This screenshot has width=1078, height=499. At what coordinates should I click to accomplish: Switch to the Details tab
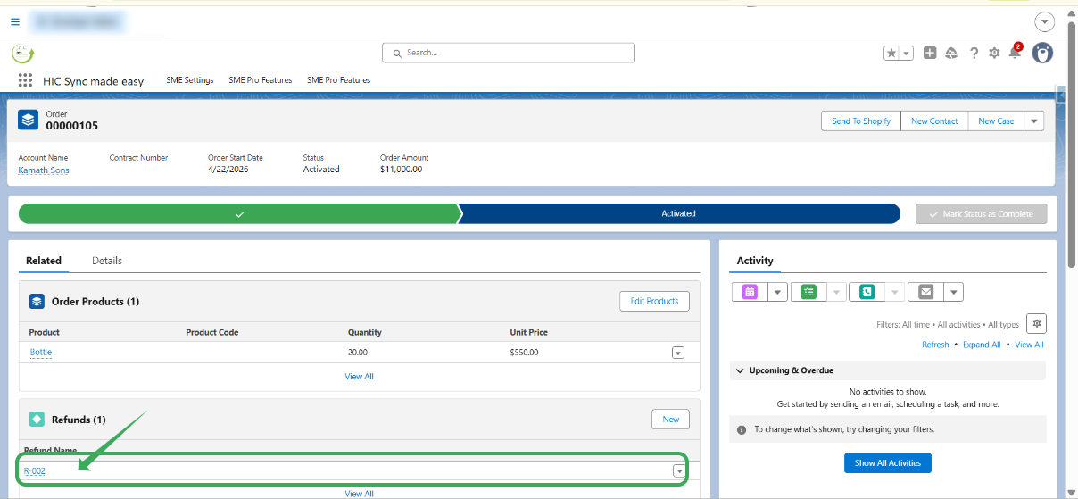tap(107, 261)
